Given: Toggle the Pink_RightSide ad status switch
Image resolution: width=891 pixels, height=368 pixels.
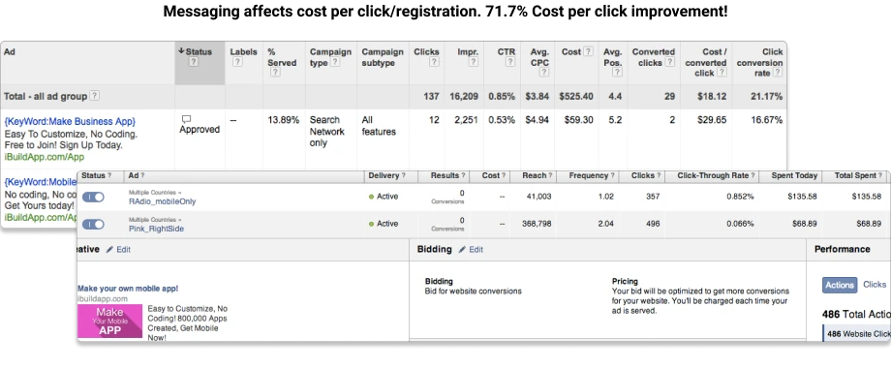Looking at the screenshot, I should point(93,225).
